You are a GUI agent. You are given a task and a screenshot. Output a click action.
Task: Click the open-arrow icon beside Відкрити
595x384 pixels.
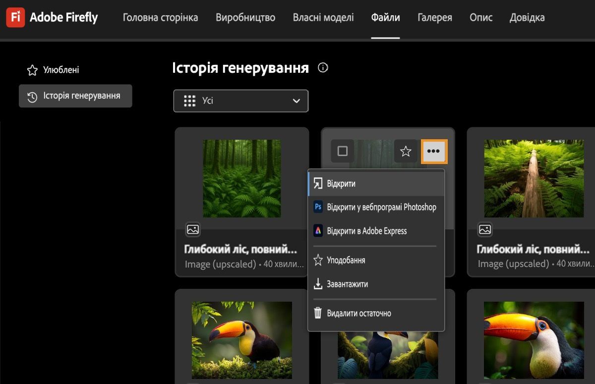(318, 184)
